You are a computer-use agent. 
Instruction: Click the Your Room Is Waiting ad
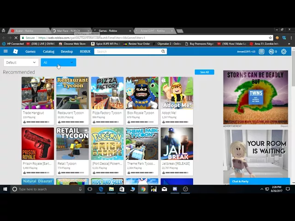255,154
